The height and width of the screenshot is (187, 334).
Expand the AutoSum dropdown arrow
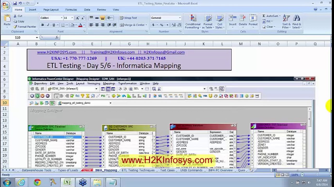280,16
